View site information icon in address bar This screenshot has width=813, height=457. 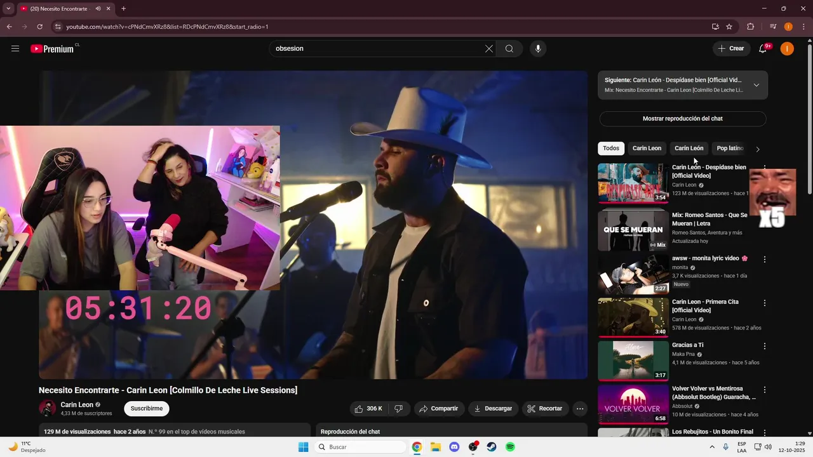[58, 27]
